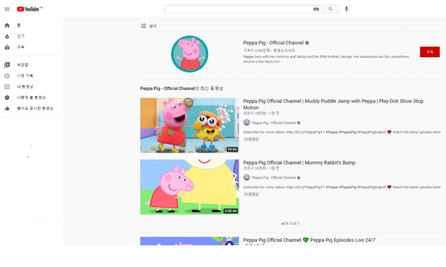The image size is (446, 267).
Task: Click channel description text starting 'Peppa lives'
Action: tap(326, 59)
